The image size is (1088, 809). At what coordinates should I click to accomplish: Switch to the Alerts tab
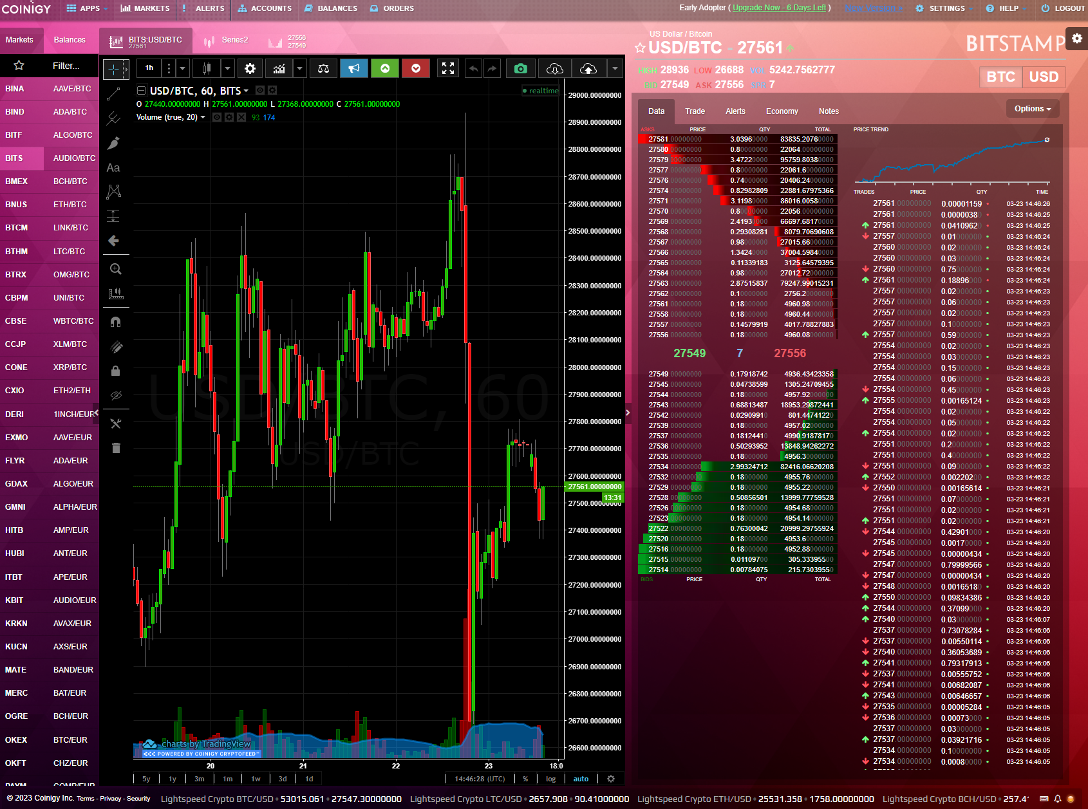[x=735, y=111]
